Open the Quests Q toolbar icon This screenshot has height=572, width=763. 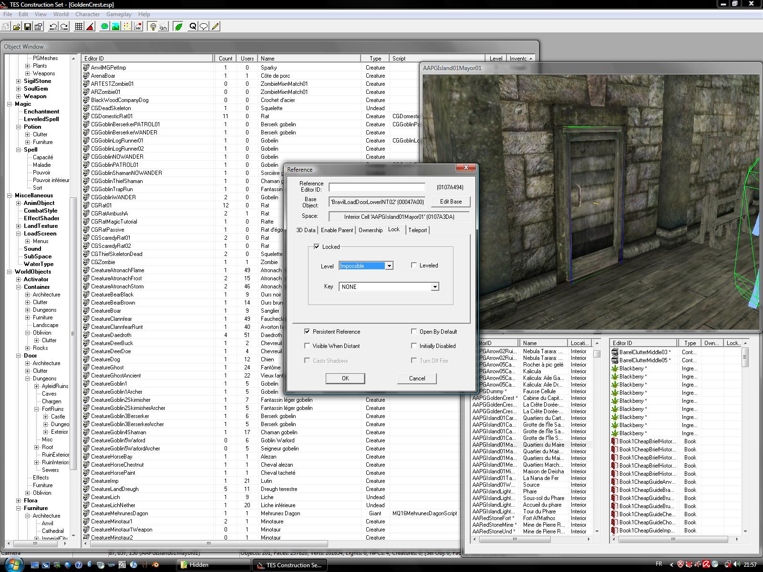pyautogui.click(x=193, y=27)
